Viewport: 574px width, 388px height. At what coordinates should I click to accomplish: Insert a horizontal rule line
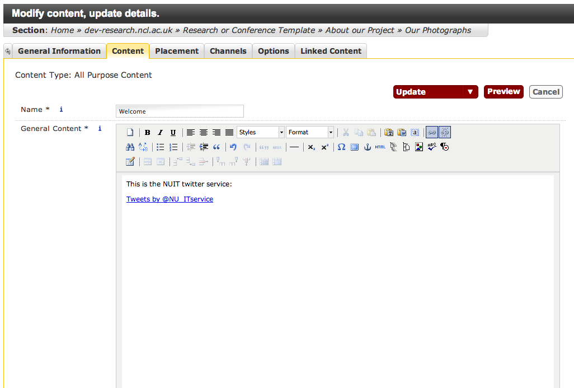294,147
